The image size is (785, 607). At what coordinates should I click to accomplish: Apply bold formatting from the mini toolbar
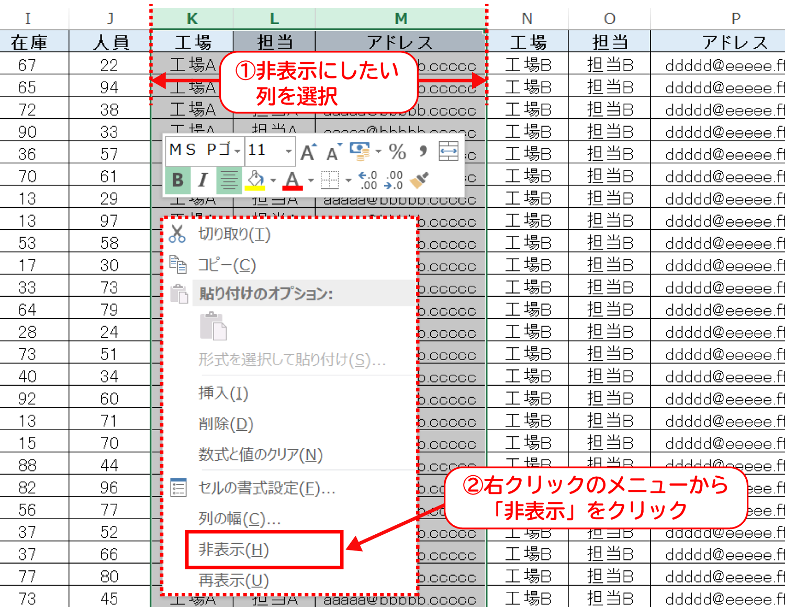pyautogui.click(x=177, y=179)
